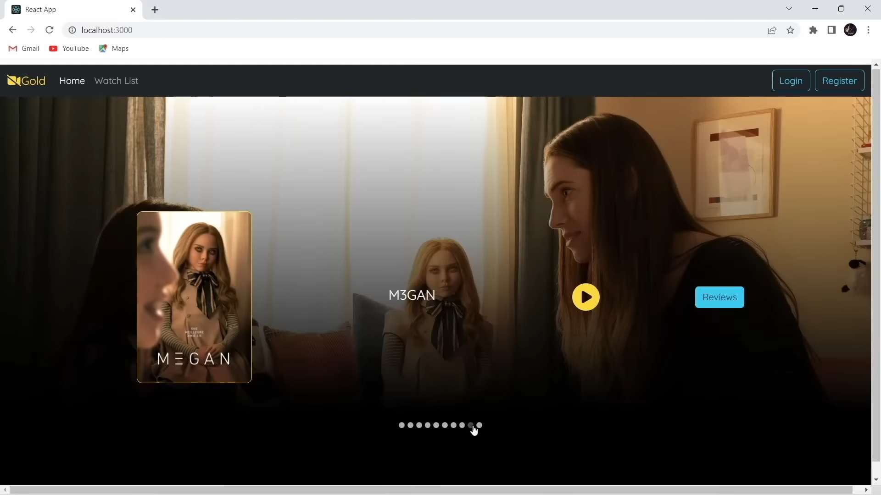Viewport: 881px width, 495px height.
Task: Bookmark this page with star icon
Action: point(790,30)
